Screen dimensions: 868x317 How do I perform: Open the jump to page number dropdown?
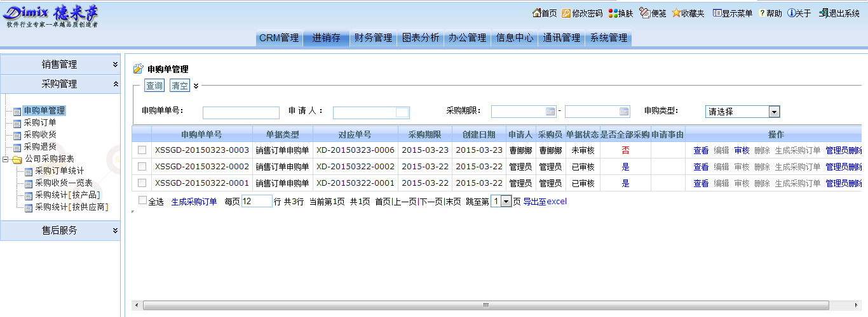click(506, 201)
